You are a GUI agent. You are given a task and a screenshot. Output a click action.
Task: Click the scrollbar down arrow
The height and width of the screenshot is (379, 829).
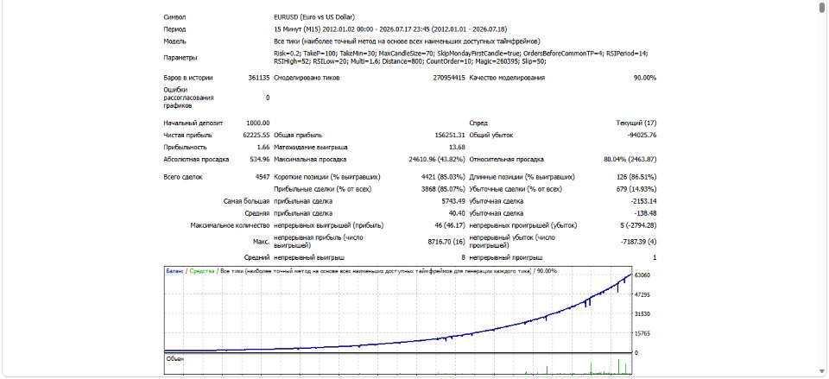click(x=823, y=371)
